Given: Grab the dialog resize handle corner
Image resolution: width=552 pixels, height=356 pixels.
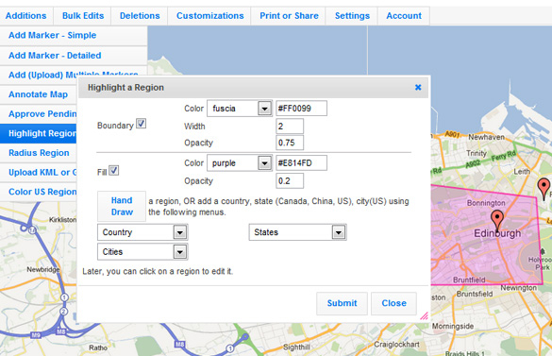Looking at the screenshot, I should (425, 315).
